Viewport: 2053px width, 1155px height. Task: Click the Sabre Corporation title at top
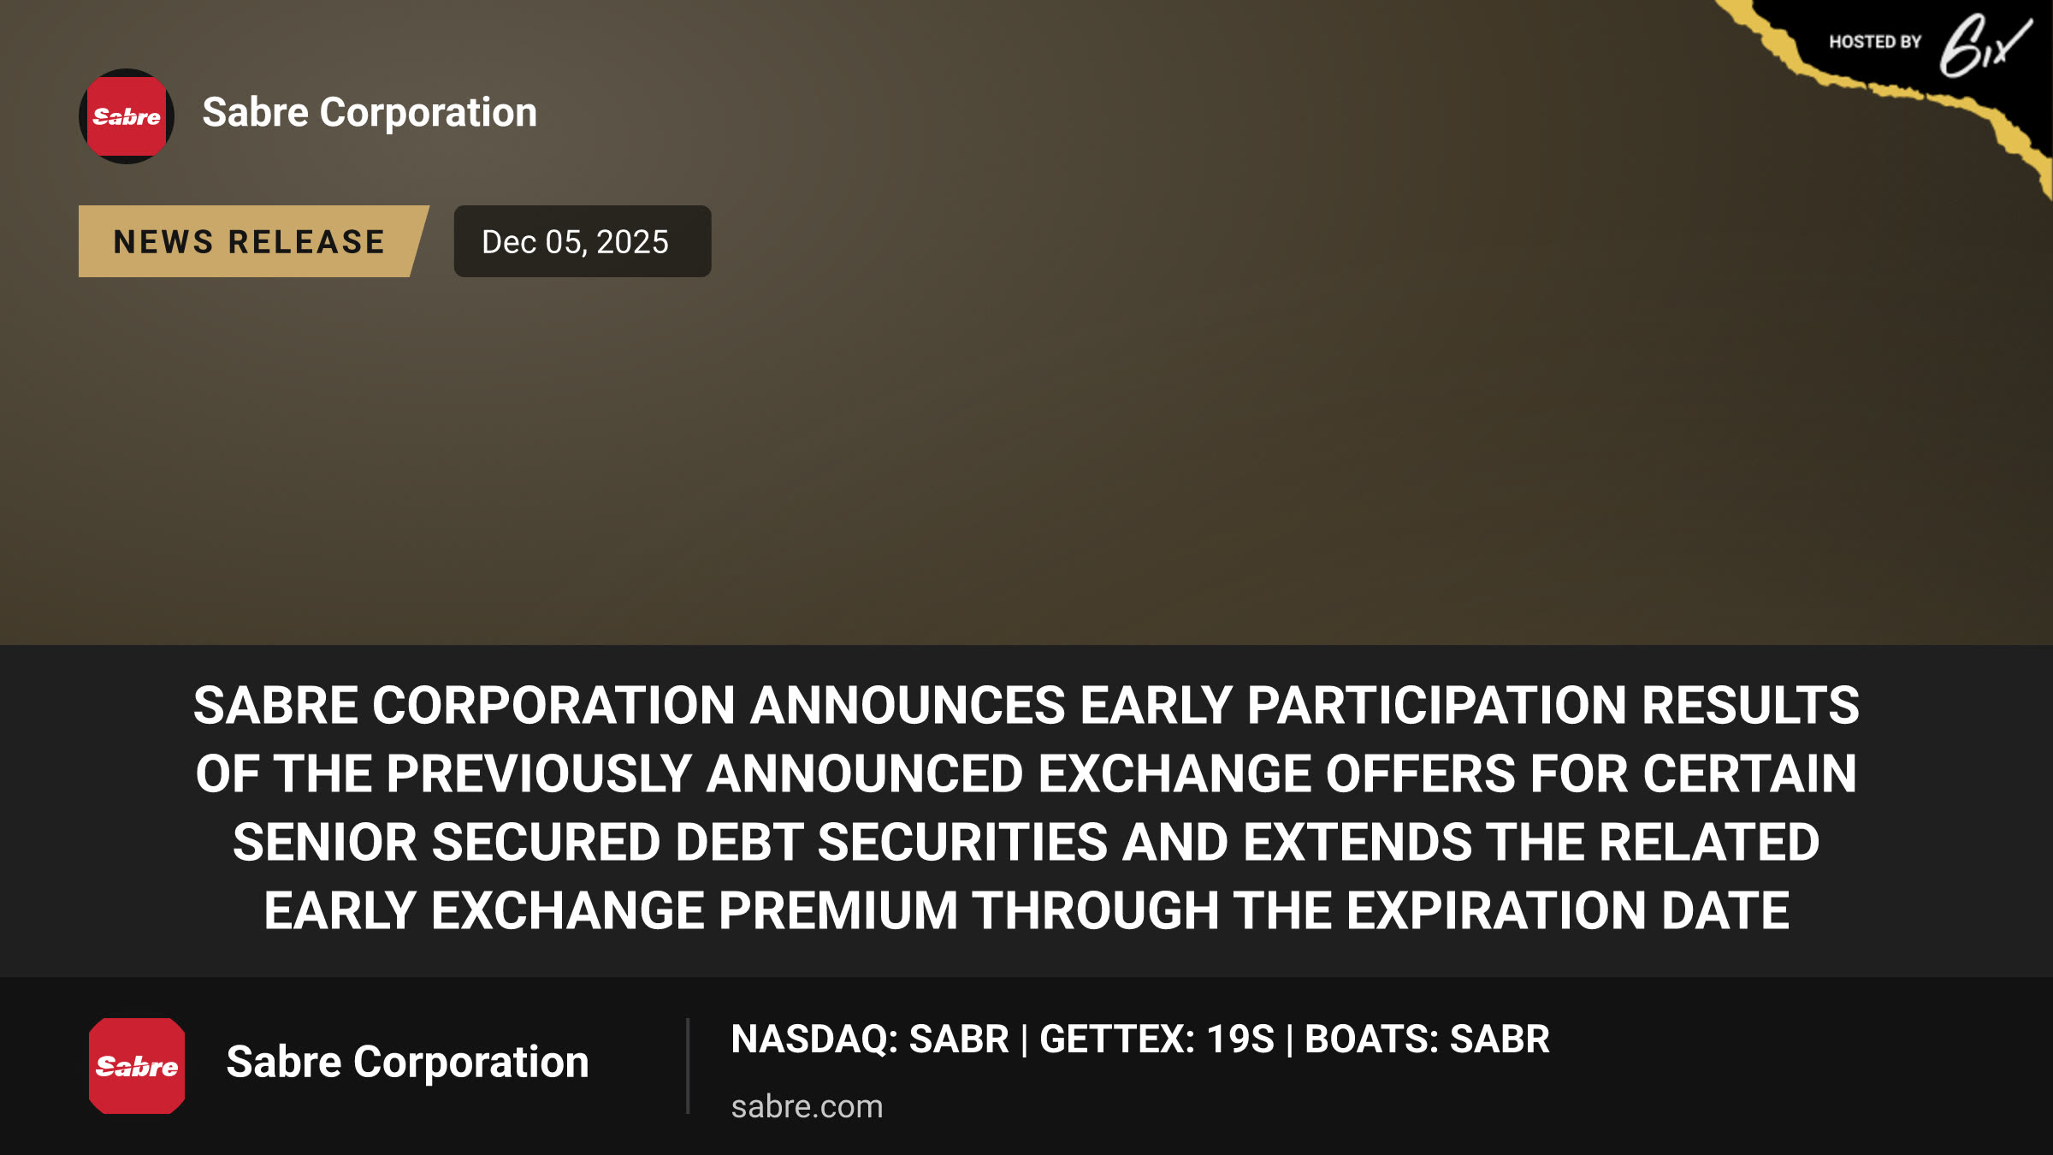coord(370,113)
